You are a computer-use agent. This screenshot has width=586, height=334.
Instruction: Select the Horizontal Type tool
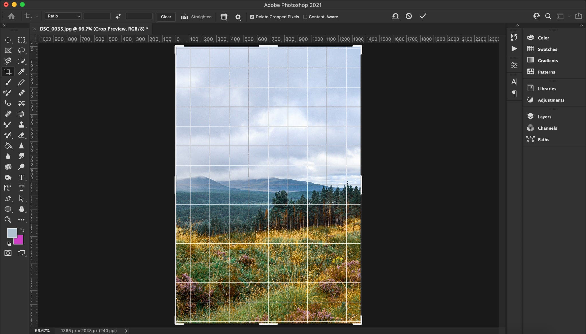coord(21,177)
